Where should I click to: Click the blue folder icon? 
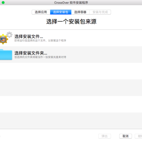coord(6,54)
